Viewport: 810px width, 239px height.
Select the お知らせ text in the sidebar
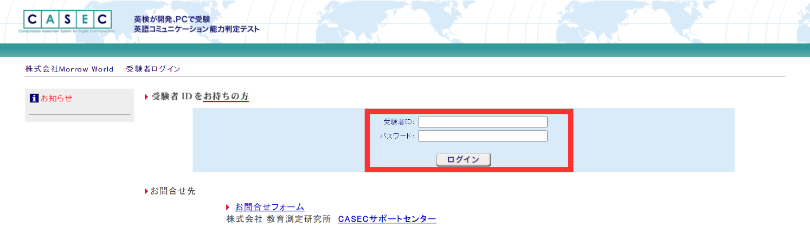click(56, 98)
